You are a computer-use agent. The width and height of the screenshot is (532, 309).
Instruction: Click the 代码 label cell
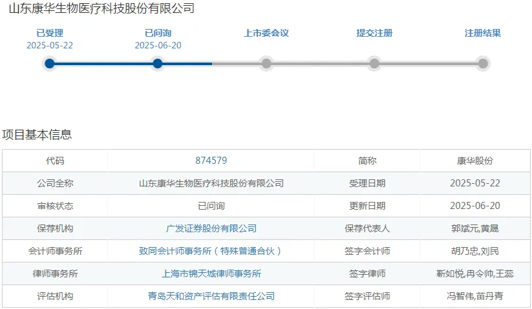tap(55, 161)
